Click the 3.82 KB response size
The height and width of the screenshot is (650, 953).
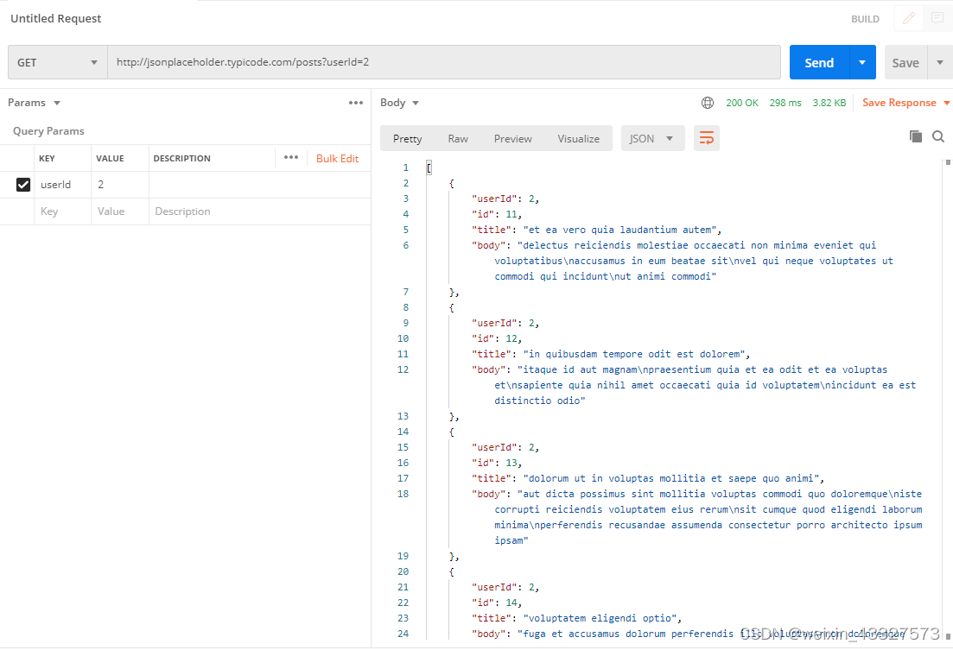coord(829,103)
